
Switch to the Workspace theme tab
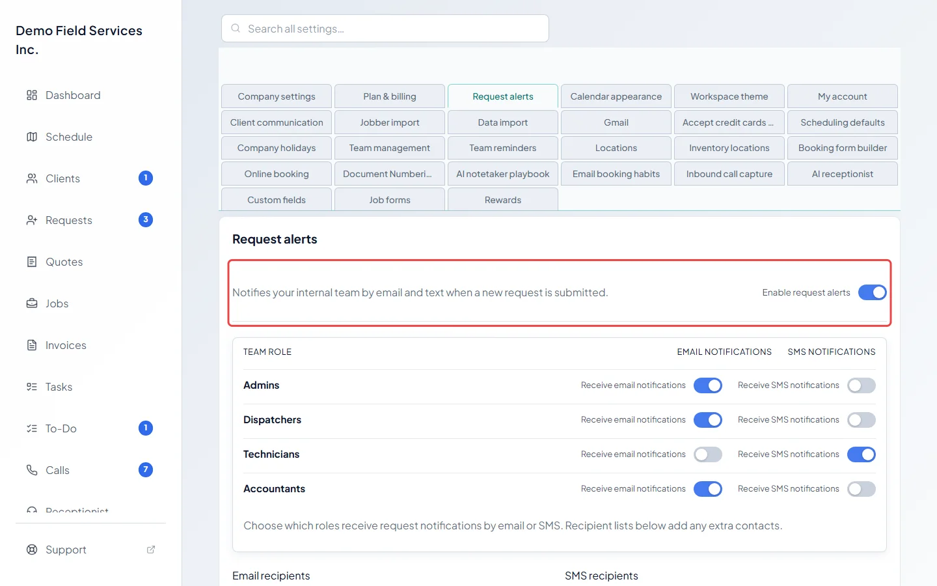[x=729, y=96]
